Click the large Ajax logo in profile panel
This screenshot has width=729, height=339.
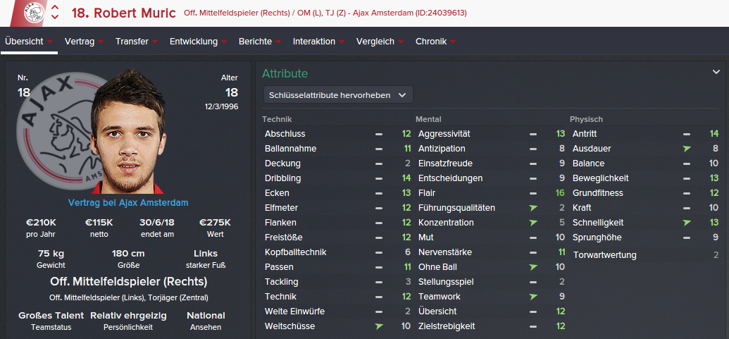click(x=56, y=130)
